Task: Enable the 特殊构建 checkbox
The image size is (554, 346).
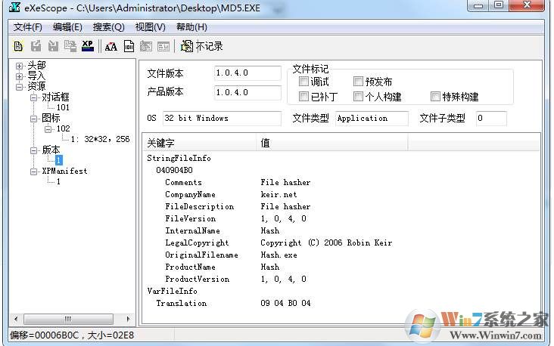Action: pos(435,96)
